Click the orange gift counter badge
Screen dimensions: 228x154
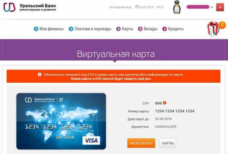(222, 25)
